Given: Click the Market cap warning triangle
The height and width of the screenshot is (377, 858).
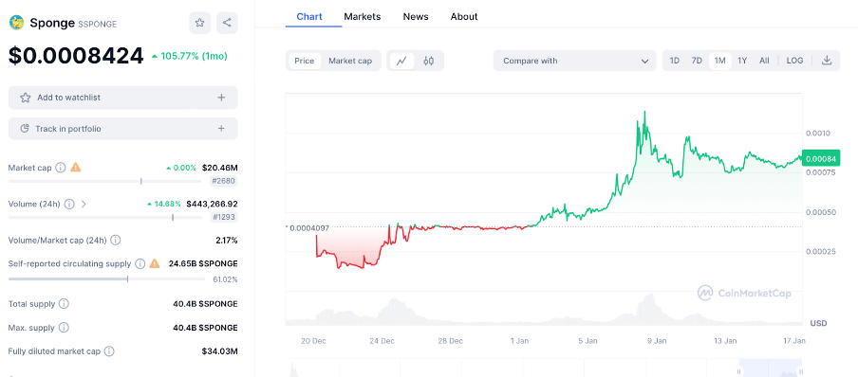Looking at the screenshot, I should [x=76, y=168].
